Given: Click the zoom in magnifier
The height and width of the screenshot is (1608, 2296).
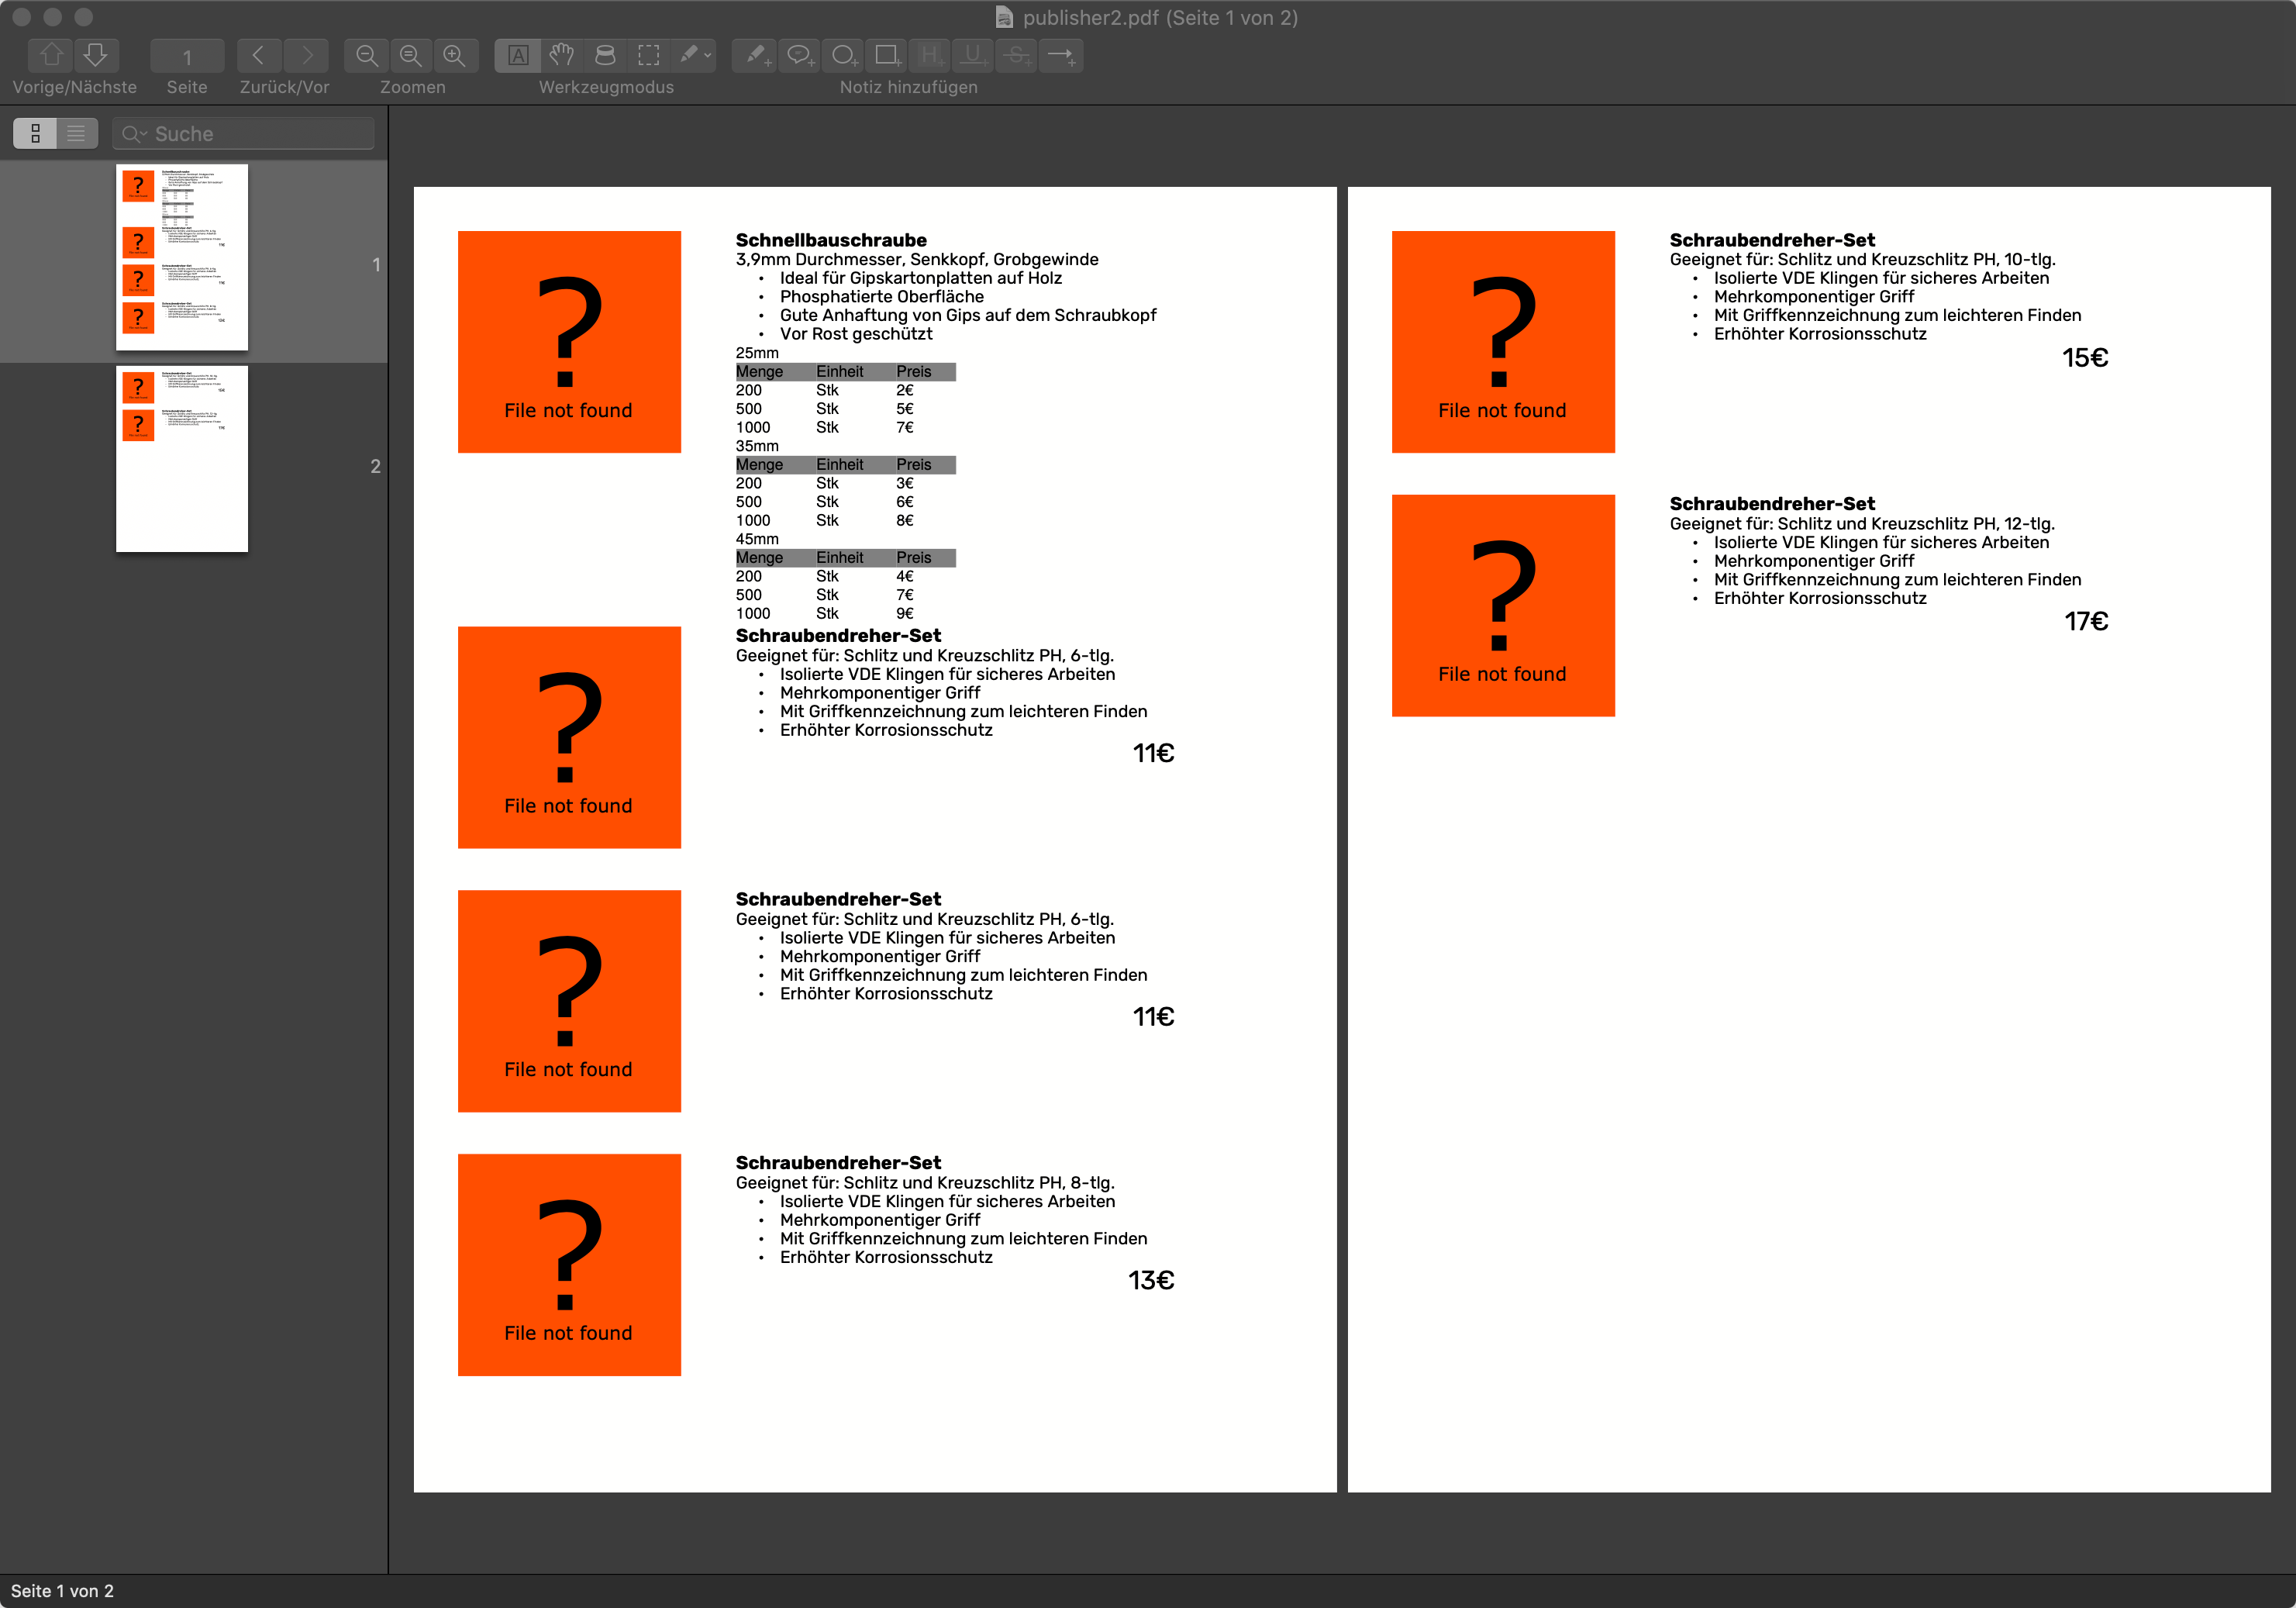Looking at the screenshot, I should (x=454, y=55).
